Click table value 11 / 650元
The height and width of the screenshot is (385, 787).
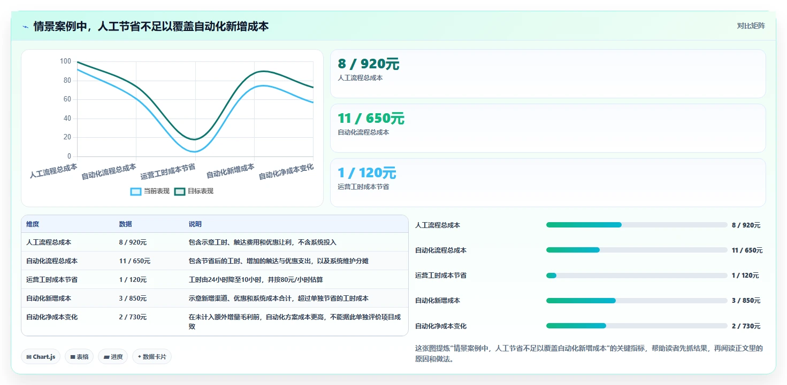pyautogui.click(x=134, y=261)
